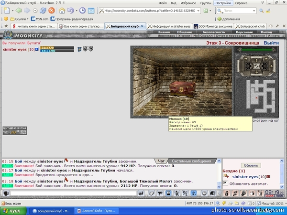
Task: Switch to 'SOD Монитор аукциона' tab
Action: 213,26
